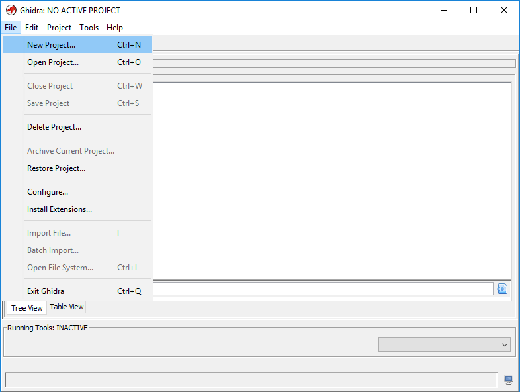
Task: Click the monitor icon in status bar
Action: (x=509, y=379)
